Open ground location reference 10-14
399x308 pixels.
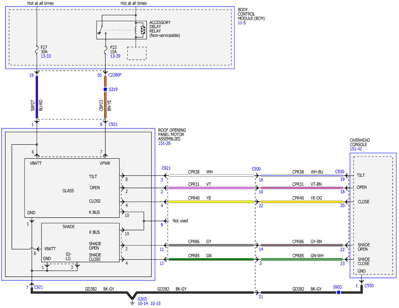tap(143, 304)
